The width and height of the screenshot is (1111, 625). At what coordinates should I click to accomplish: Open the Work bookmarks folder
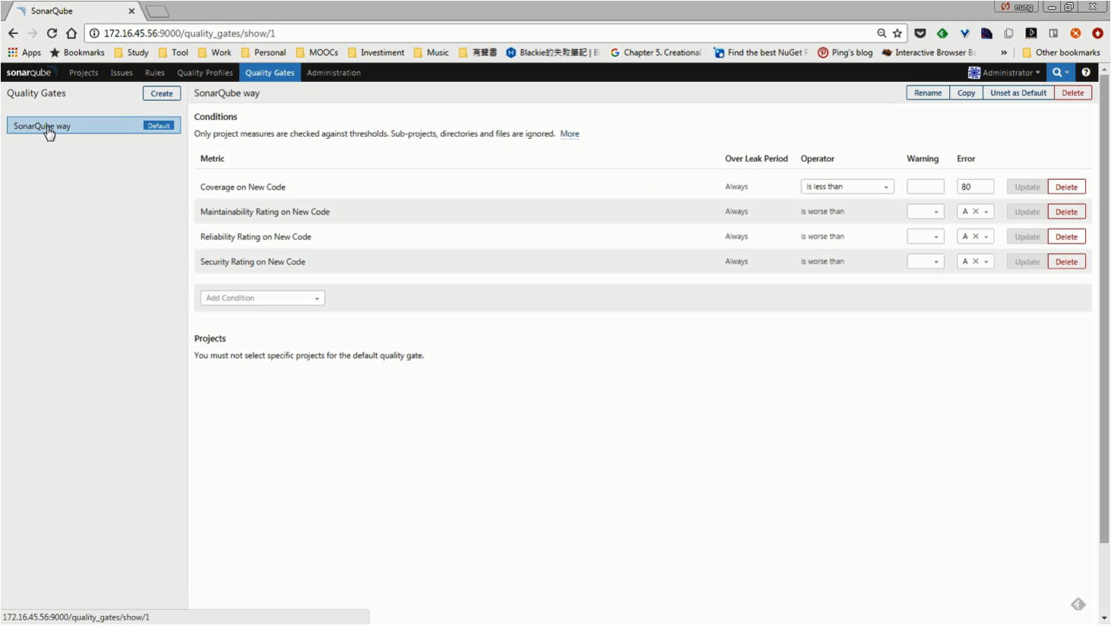pos(214,52)
